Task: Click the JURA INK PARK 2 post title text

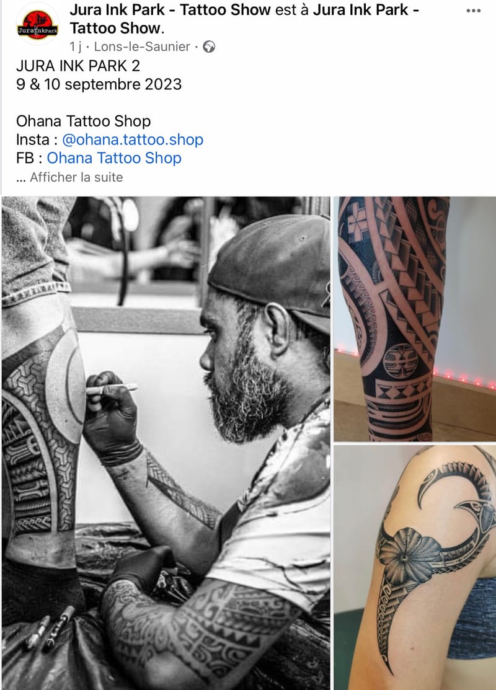Action: 78,66
